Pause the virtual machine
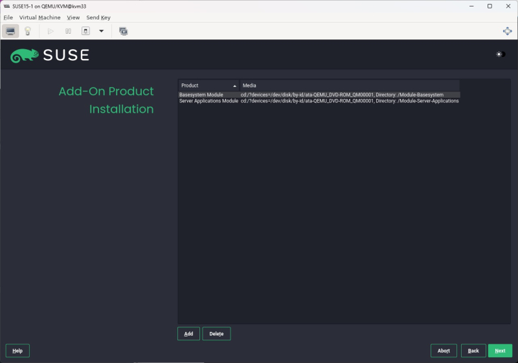 [x=68, y=31]
